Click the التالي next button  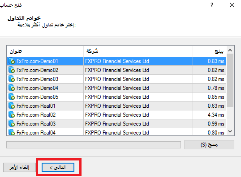coord(58,167)
